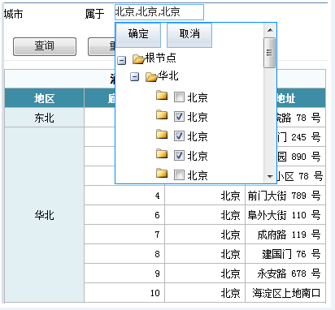Image resolution: width=335 pixels, height=310 pixels.
Task: Cancel selection with 取消 button
Action: pyautogui.click(x=189, y=35)
